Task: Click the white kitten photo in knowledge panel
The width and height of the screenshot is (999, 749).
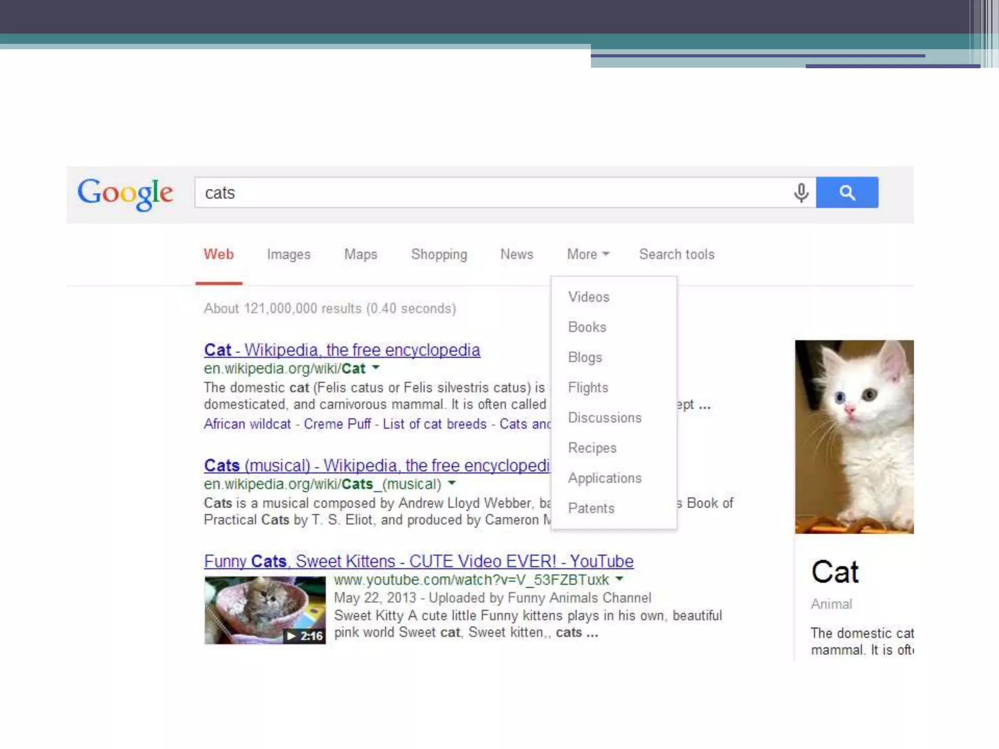Action: pos(854,437)
